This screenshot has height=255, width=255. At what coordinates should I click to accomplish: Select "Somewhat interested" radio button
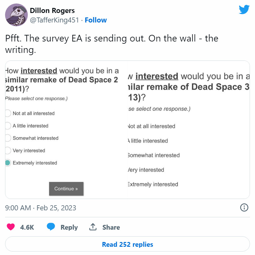[8, 138]
